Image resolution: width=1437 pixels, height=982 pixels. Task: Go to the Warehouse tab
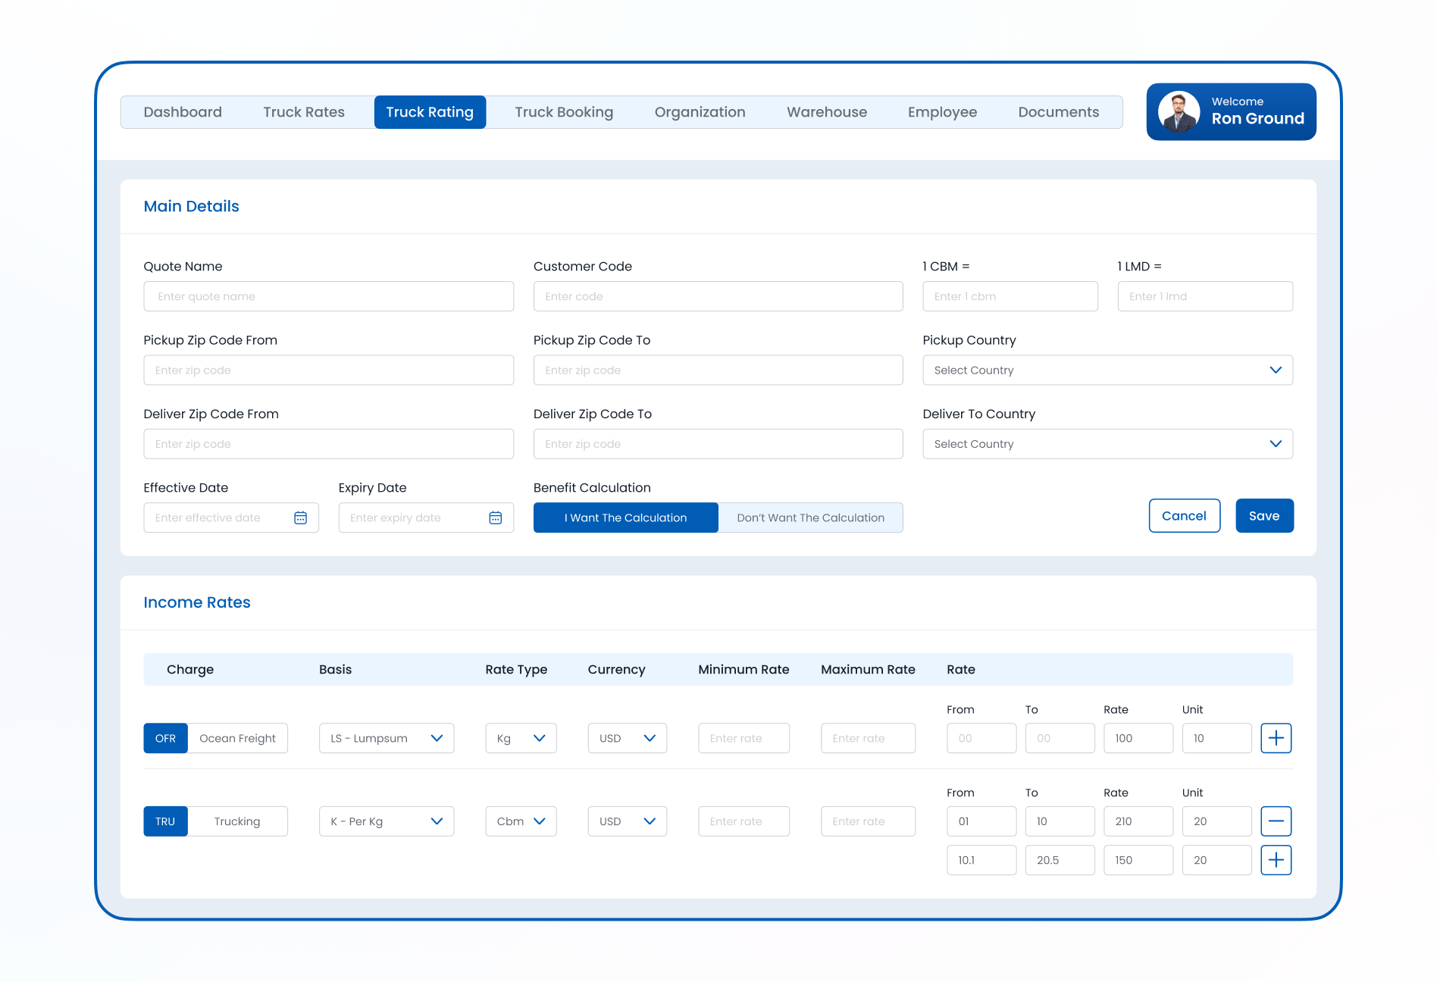[826, 112]
